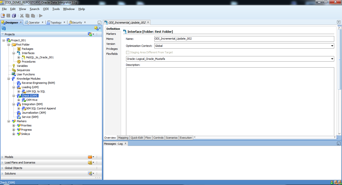Open the Optimization Context dropdown
The image size is (342, 185).
[332, 46]
